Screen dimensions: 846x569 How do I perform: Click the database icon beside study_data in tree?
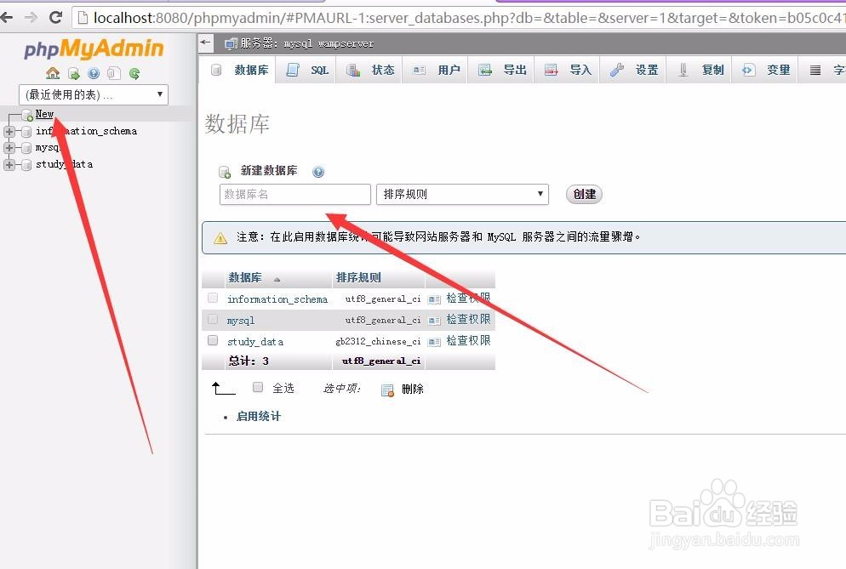click(26, 164)
